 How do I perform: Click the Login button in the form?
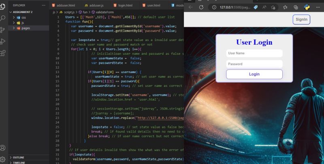coord(254,74)
